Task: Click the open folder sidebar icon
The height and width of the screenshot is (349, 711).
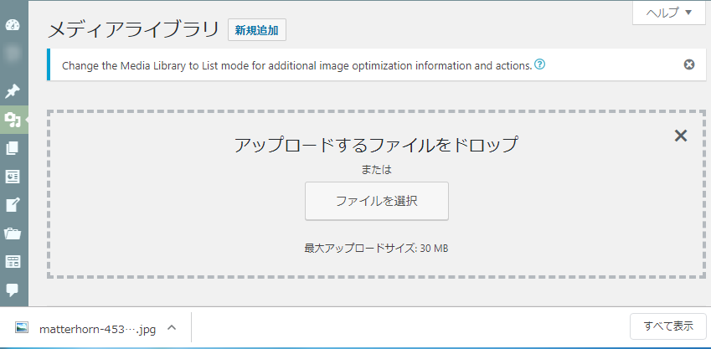Action: pos(13,234)
